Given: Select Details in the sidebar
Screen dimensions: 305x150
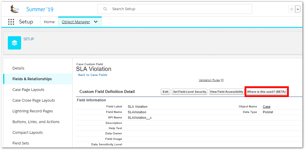Looking at the screenshot, I should pos(19,68).
